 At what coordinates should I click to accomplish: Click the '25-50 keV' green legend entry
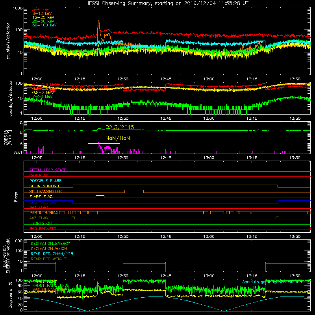coord(43,21)
